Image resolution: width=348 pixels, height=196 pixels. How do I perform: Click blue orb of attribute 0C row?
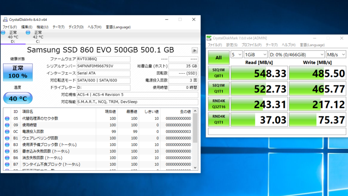pos(7,132)
